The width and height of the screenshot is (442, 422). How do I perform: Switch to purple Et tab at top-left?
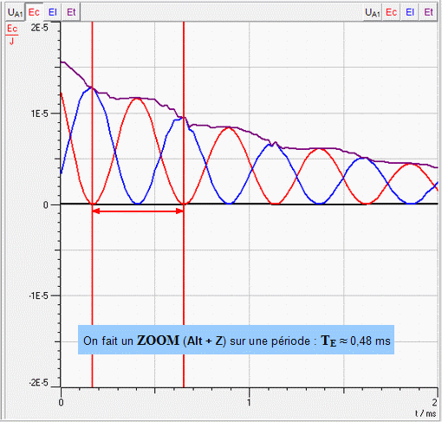click(x=71, y=12)
